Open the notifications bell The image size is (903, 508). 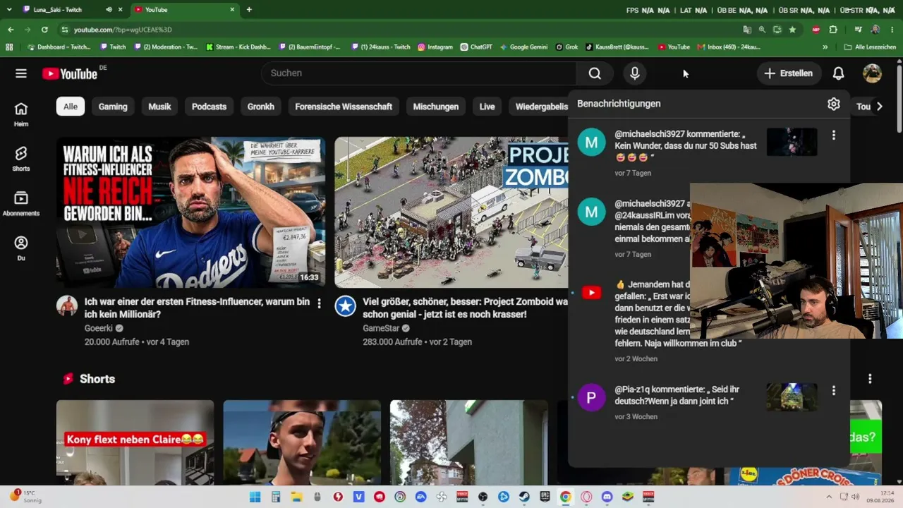(838, 73)
